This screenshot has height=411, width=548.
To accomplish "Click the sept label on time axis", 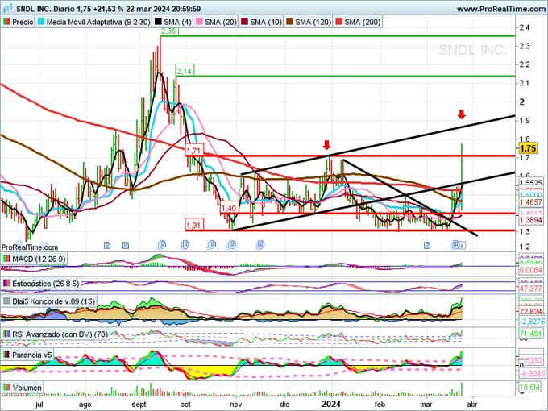I will click(x=139, y=405).
